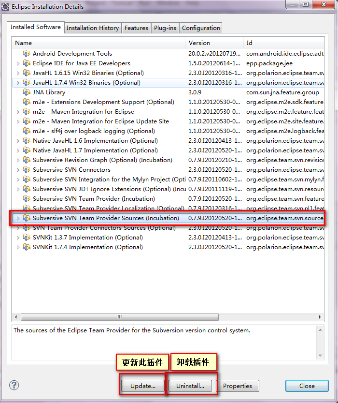338x403 pixels.
Task: Click the horizontal scrollbar left arrow
Action: click(16, 317)
